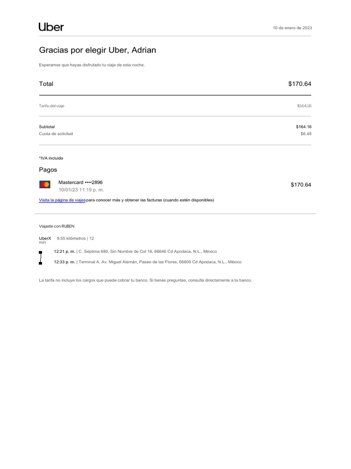
Task: Select the receipt date 10 de enero de 2023
Action: coord(292,28)
